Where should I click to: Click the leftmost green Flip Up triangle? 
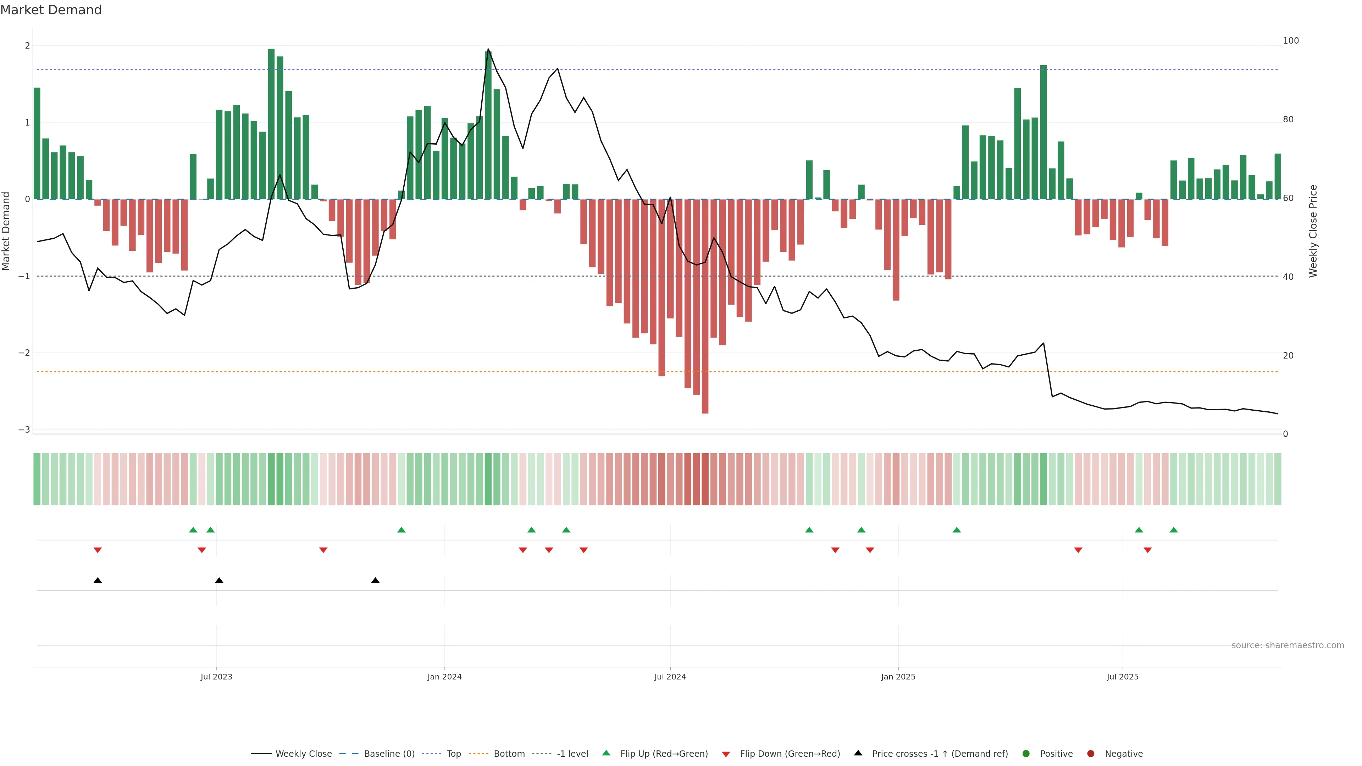(194, 530)
